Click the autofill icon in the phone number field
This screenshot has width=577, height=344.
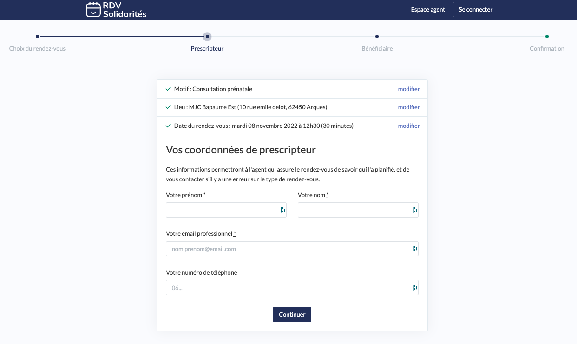tap(414, 287)
